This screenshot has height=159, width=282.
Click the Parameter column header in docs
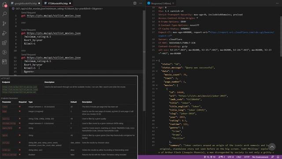pyautogui.click(x=7, y=102)
